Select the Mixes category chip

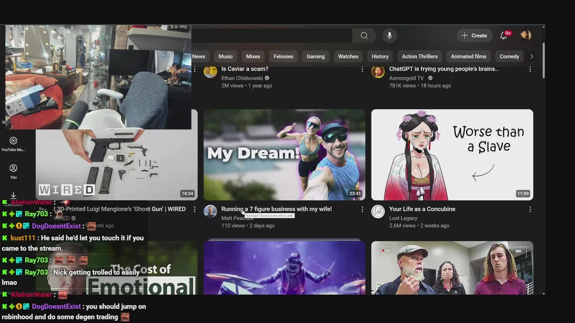[x=253, y=57]
